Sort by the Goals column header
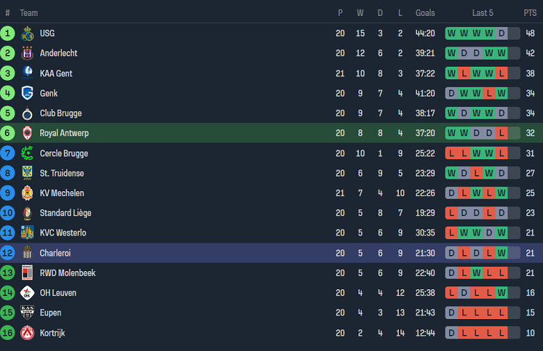The height and width of the screenshot is (351, 543). click(x=425, y=13)
